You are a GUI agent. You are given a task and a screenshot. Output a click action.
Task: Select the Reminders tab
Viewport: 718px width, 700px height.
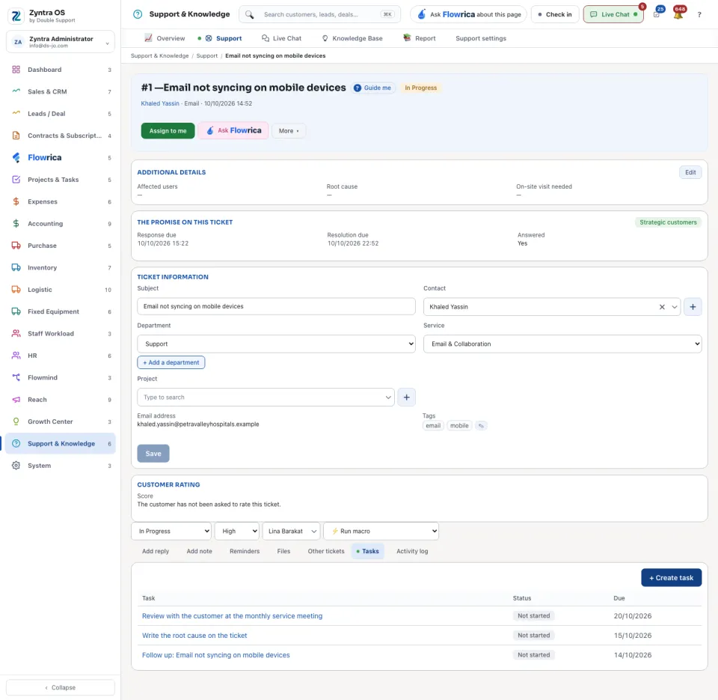coord(245,552)
